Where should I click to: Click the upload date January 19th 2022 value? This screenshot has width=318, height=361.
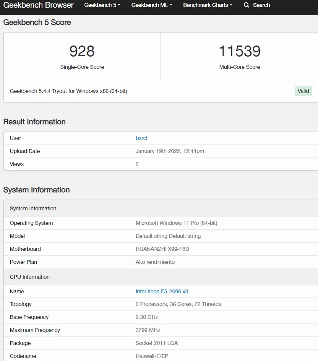coord(170,151)
